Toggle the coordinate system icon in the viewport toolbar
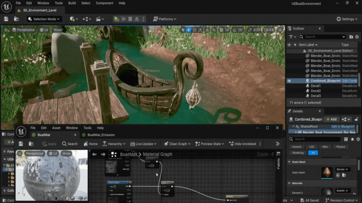 click(207, 30)
